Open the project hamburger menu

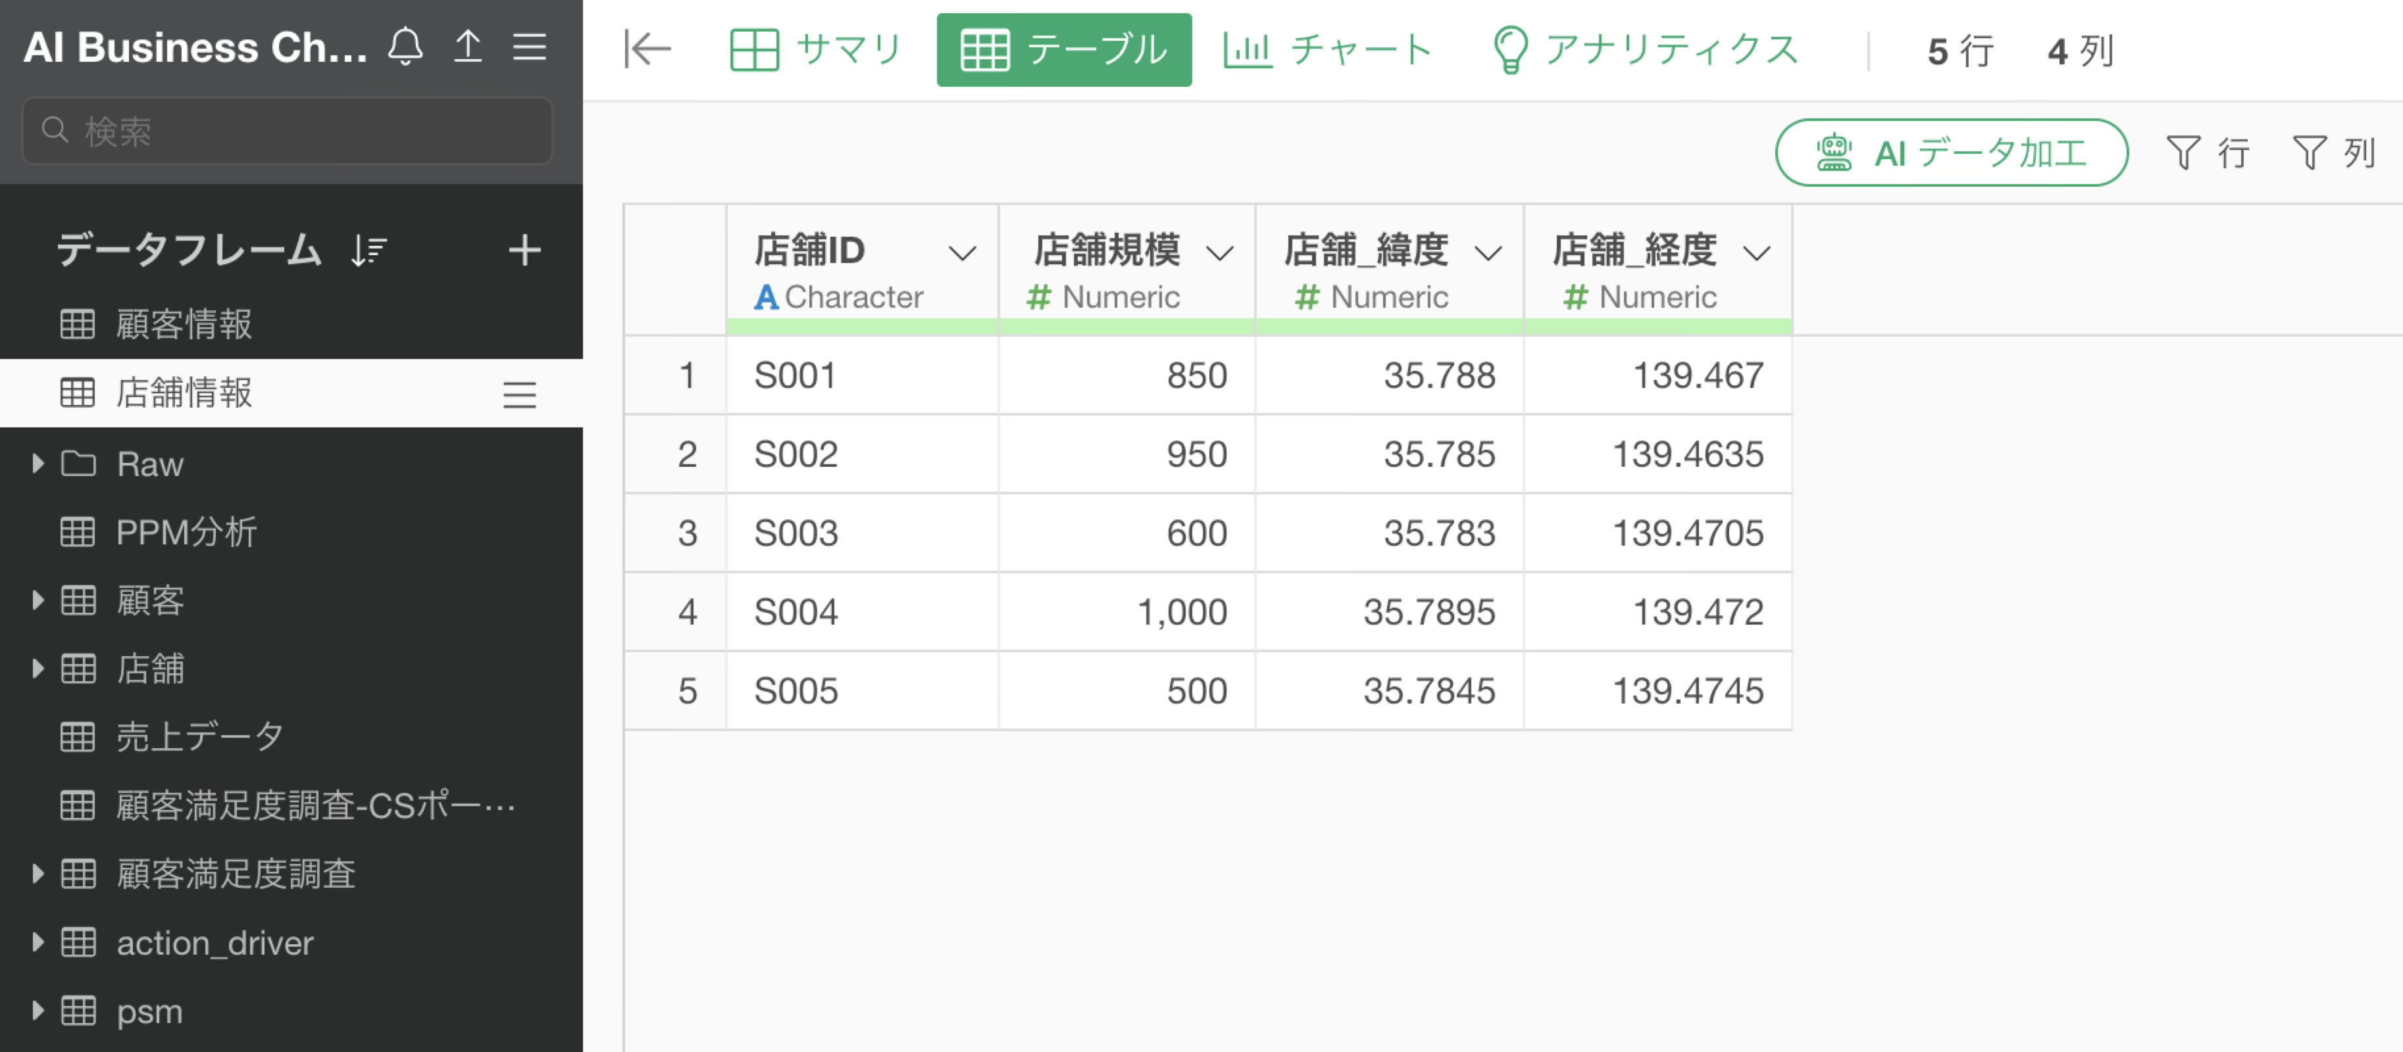pos(529,47)
